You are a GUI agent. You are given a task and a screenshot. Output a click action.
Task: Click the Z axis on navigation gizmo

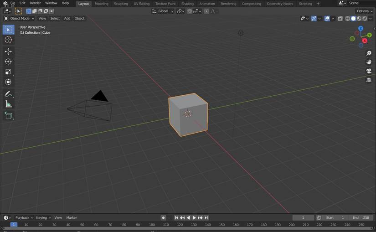361,29
